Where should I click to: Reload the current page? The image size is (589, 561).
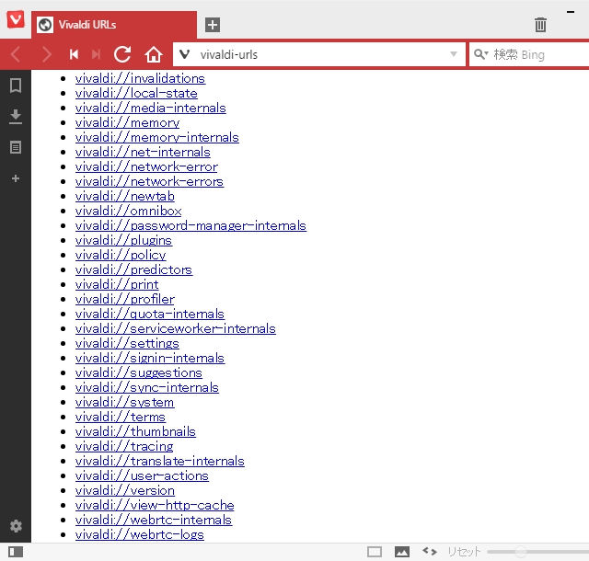122,54
